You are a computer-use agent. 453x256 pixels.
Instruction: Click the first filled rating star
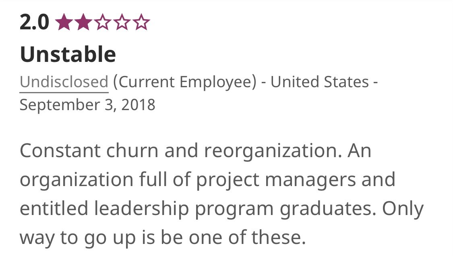click(64, 23)
